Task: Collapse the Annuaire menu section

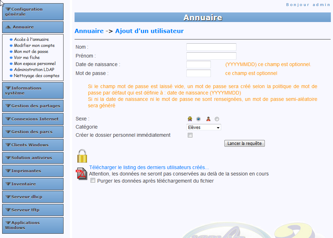Action: (33, 27)
